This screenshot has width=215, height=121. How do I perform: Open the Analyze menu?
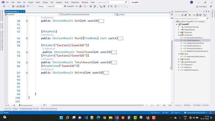(x=59, y=2)
